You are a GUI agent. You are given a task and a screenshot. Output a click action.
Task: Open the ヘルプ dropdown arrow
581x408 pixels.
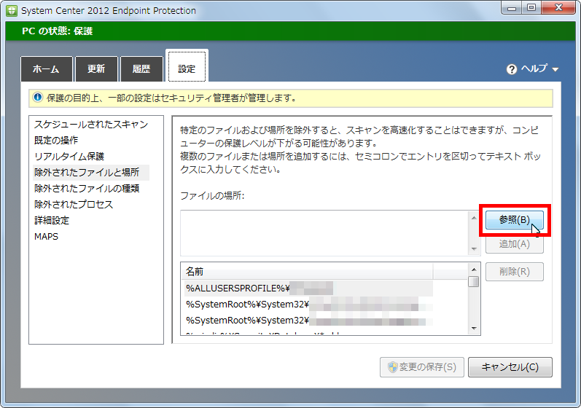555,69
